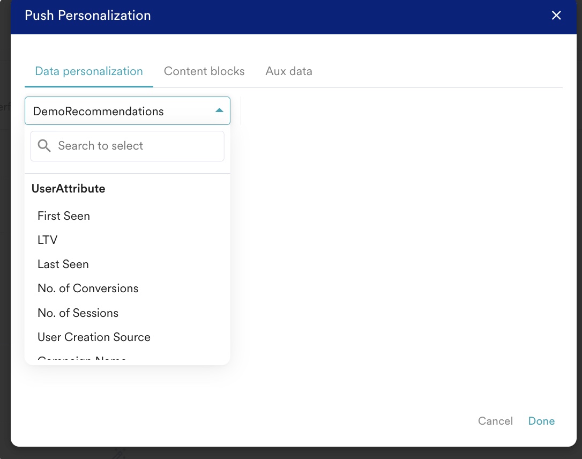Click the UserAttribute group heading
The image size is (582, 459).
(68, 189)
